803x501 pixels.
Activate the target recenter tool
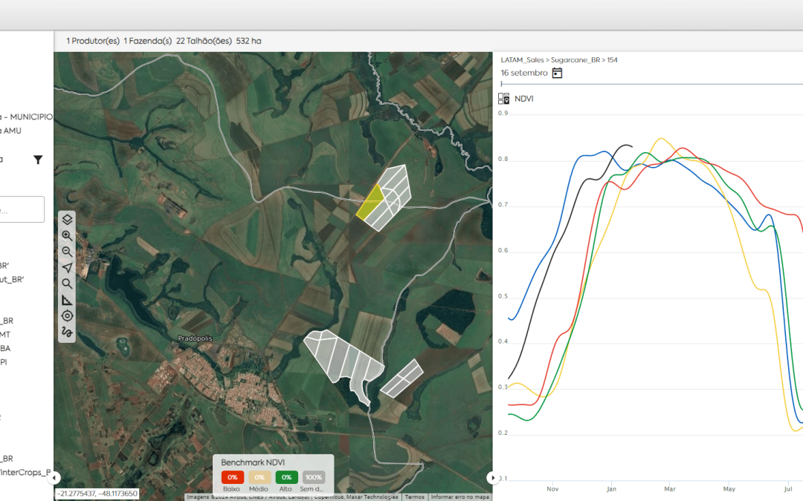tap(67, 315)
